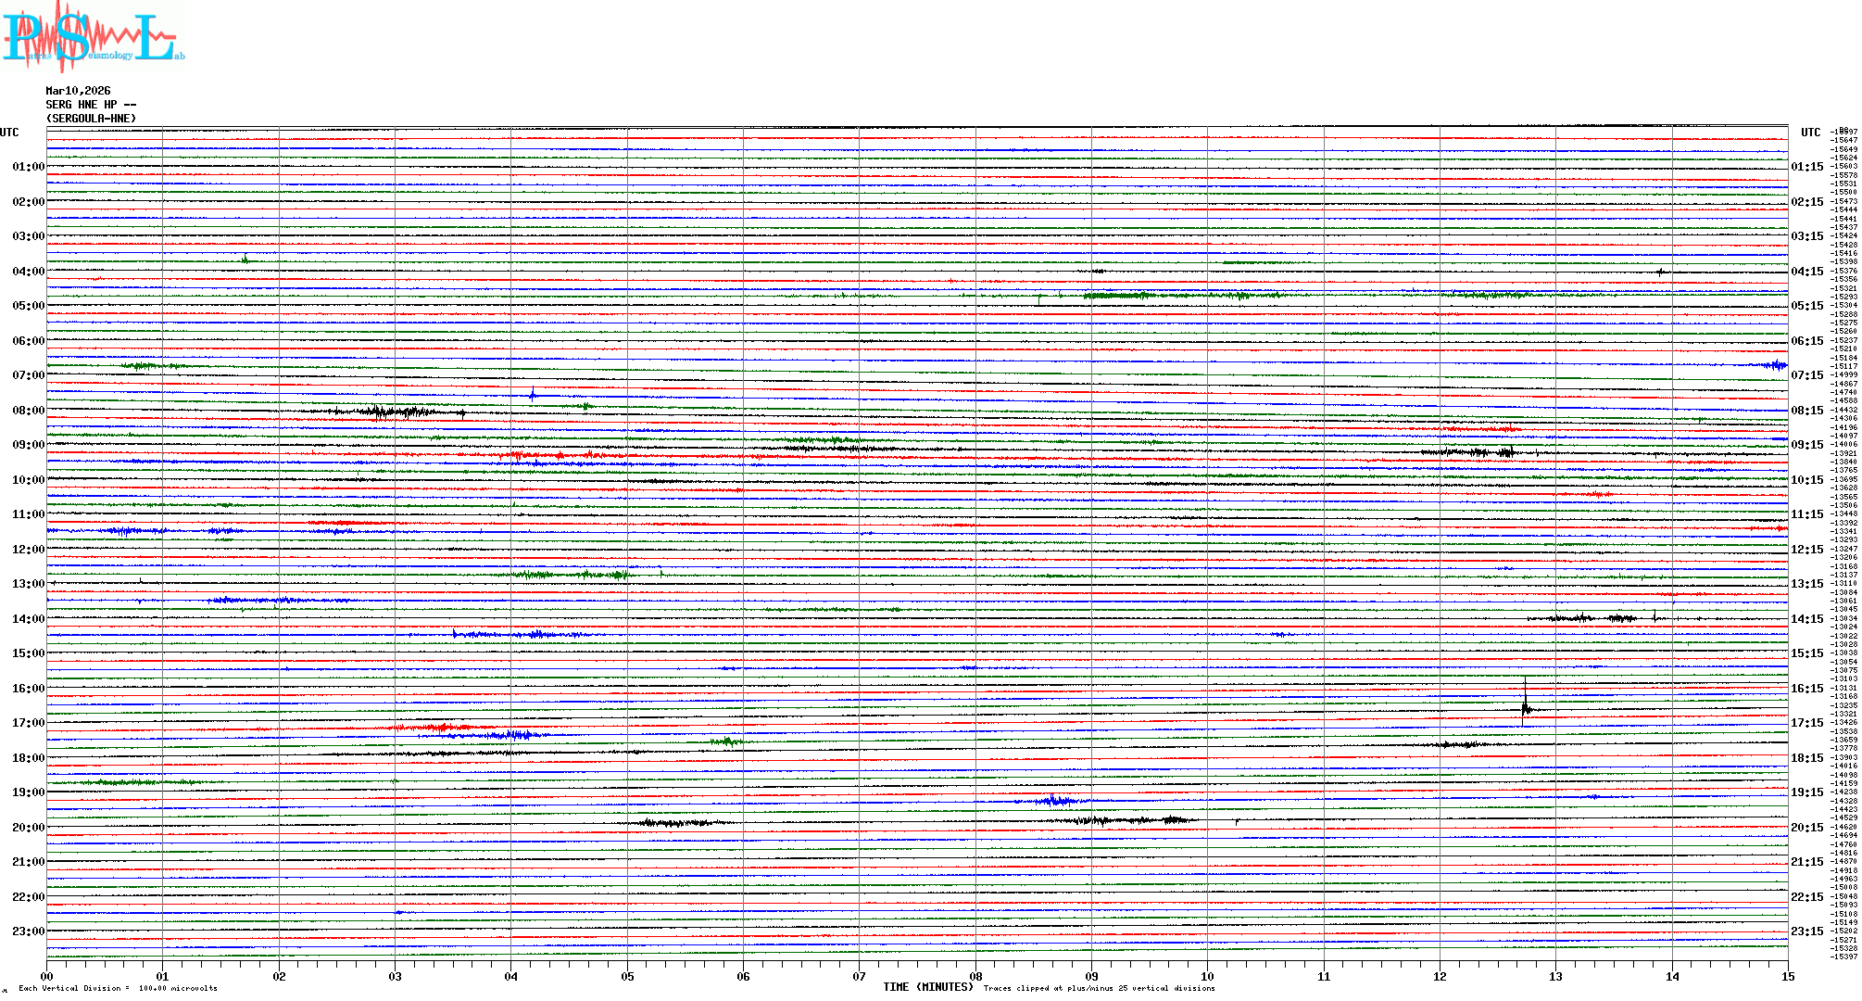Click the 05:15 label on right axis
1862x1001 pixels.
tap(1806, 306)
